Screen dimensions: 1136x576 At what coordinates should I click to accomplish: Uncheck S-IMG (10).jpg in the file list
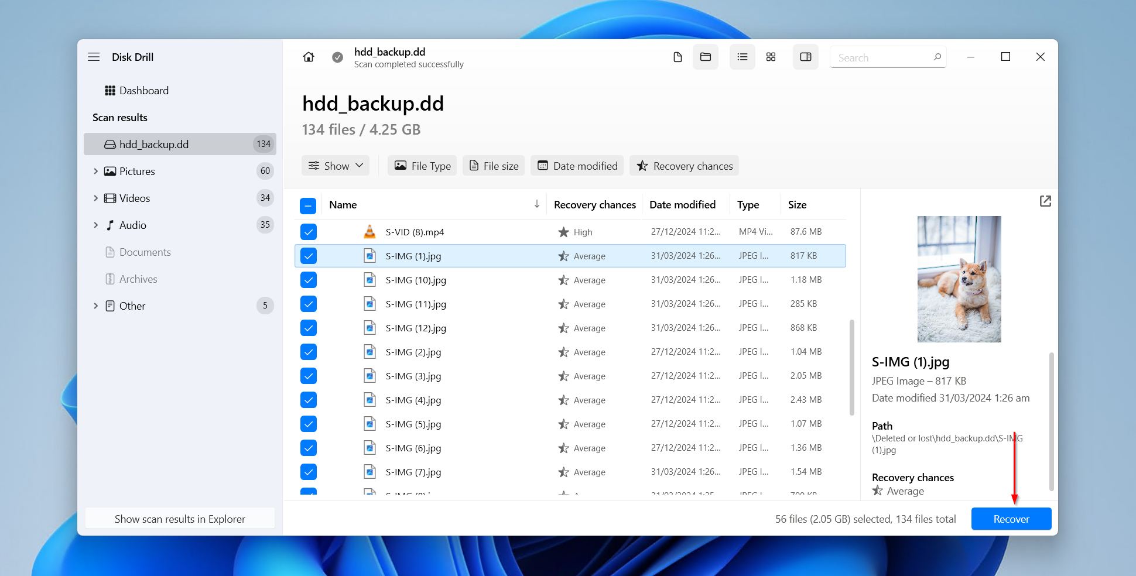(308, 280)
